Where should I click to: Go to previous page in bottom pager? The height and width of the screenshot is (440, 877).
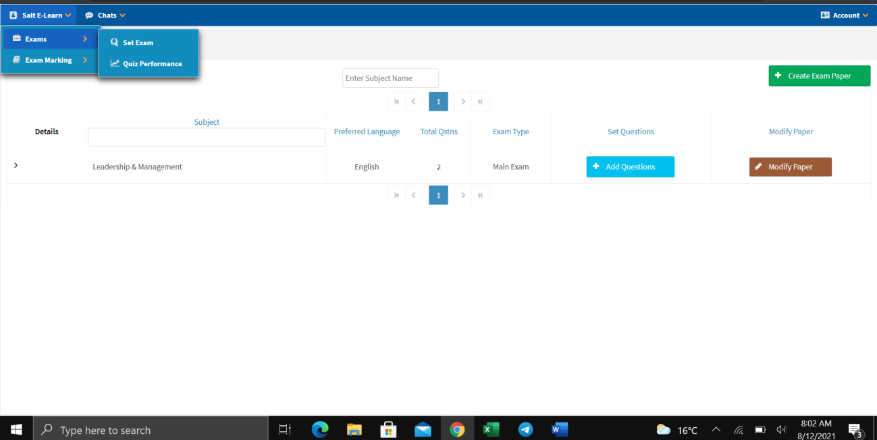pos(414,196)
